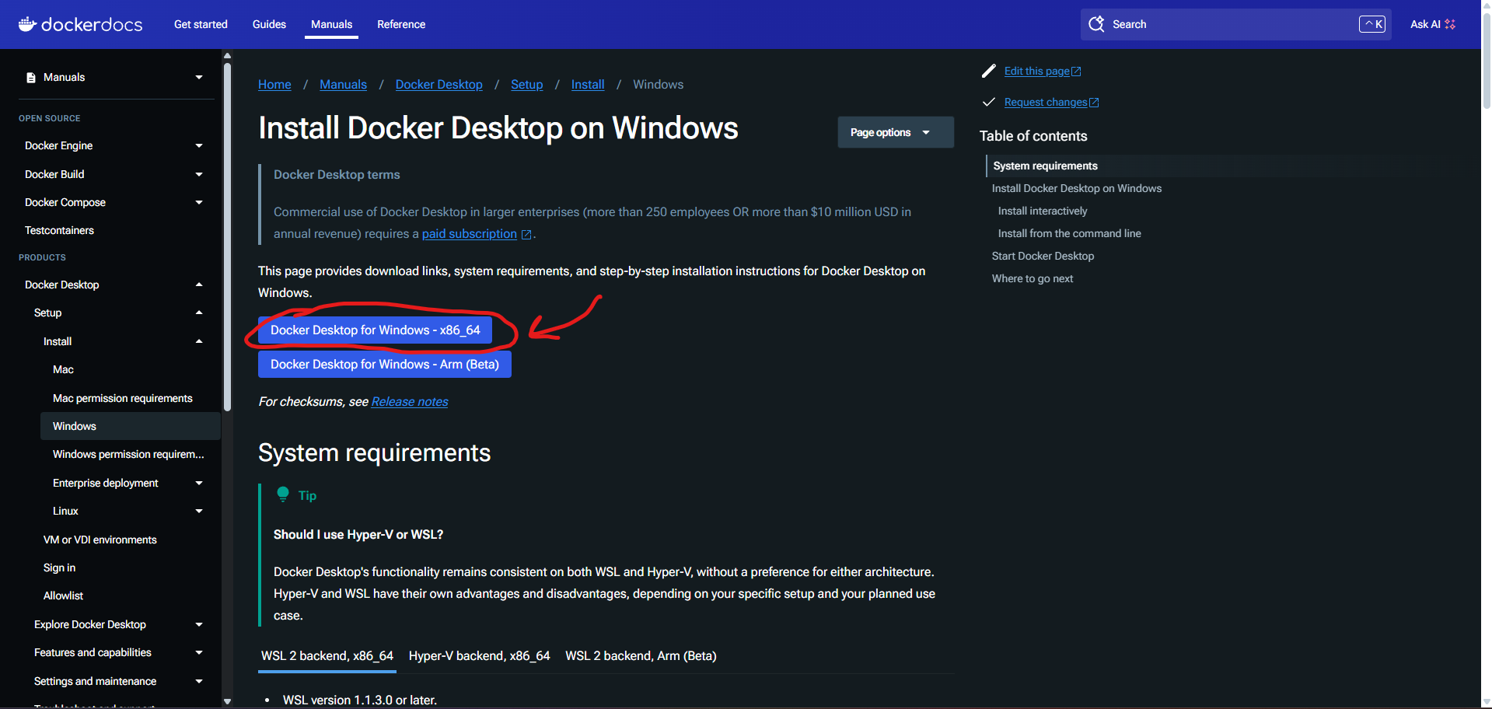This screenshot has height=709, width=1492.
Task: Jump to Install from the command line
Action: pos(1069,233)
